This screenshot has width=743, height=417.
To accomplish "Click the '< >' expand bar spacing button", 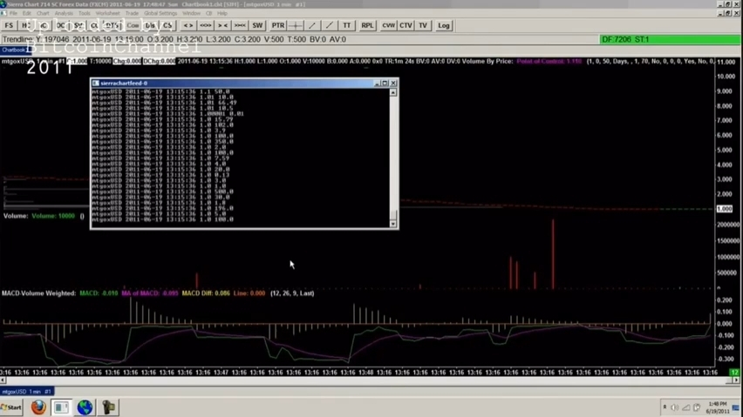I will (188, 25).
